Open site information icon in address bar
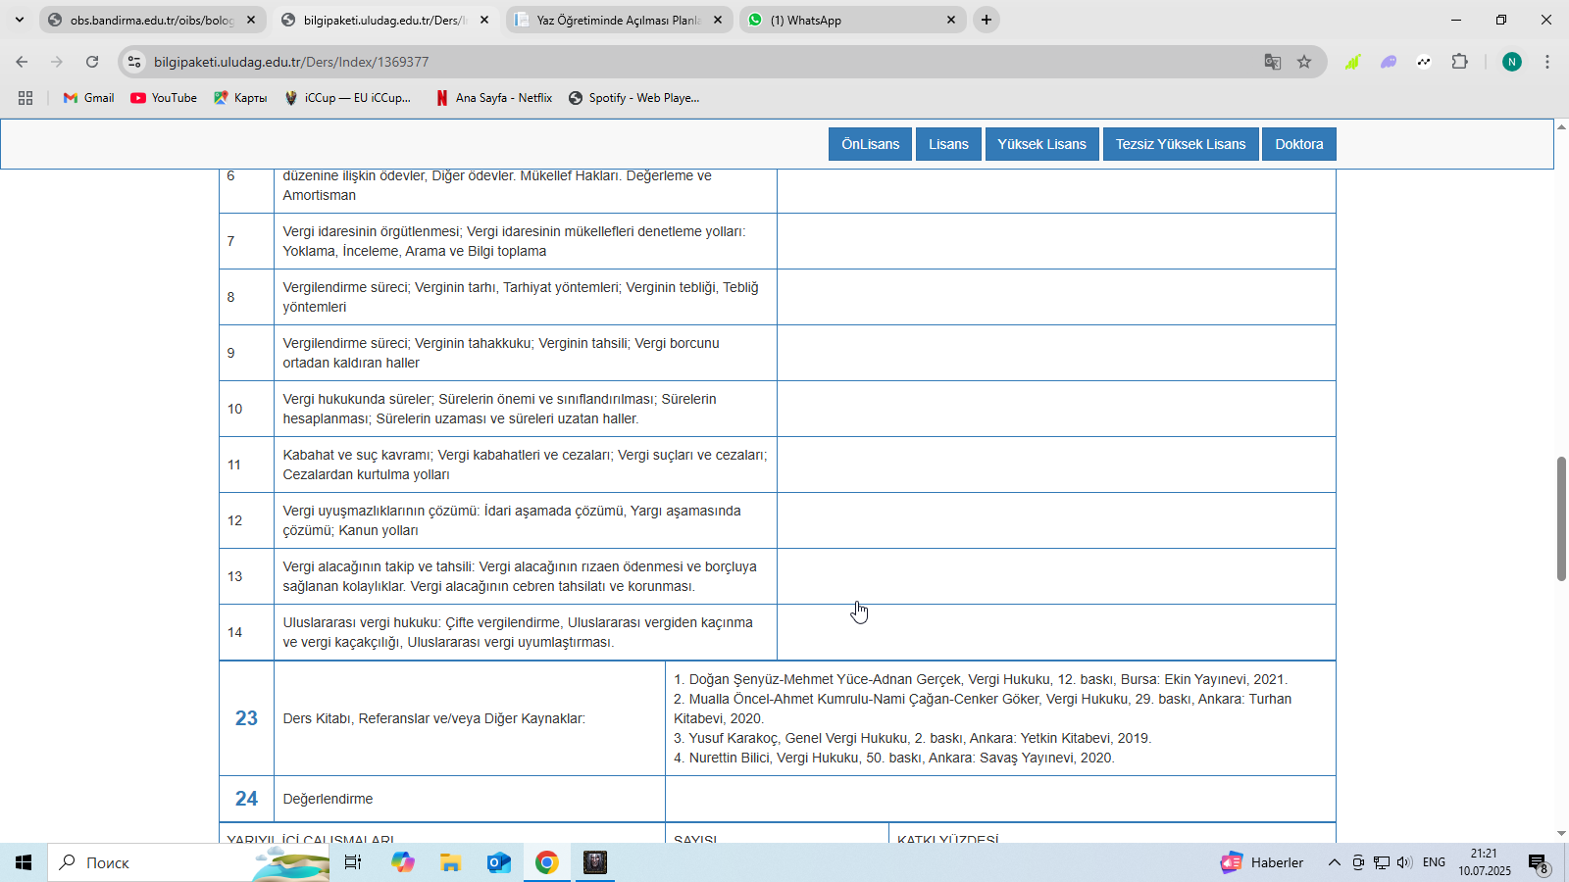The width and height of the screenshot is (1569, 882). (134, 62)
